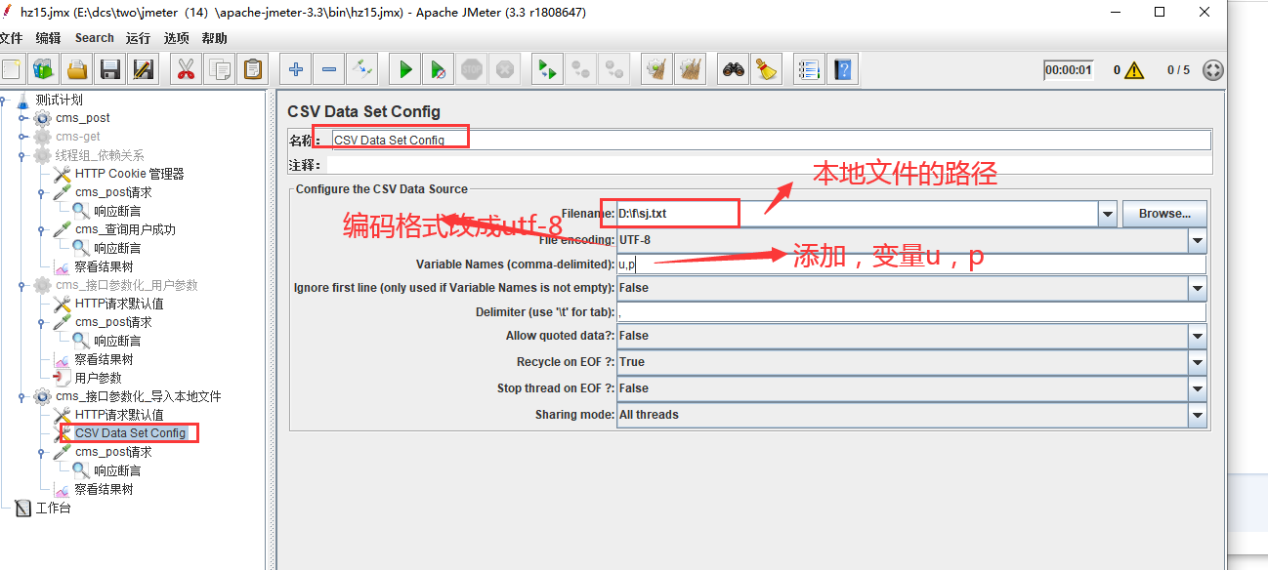Open the 文件 menu

pyautogui.click(x=11, y=38)
